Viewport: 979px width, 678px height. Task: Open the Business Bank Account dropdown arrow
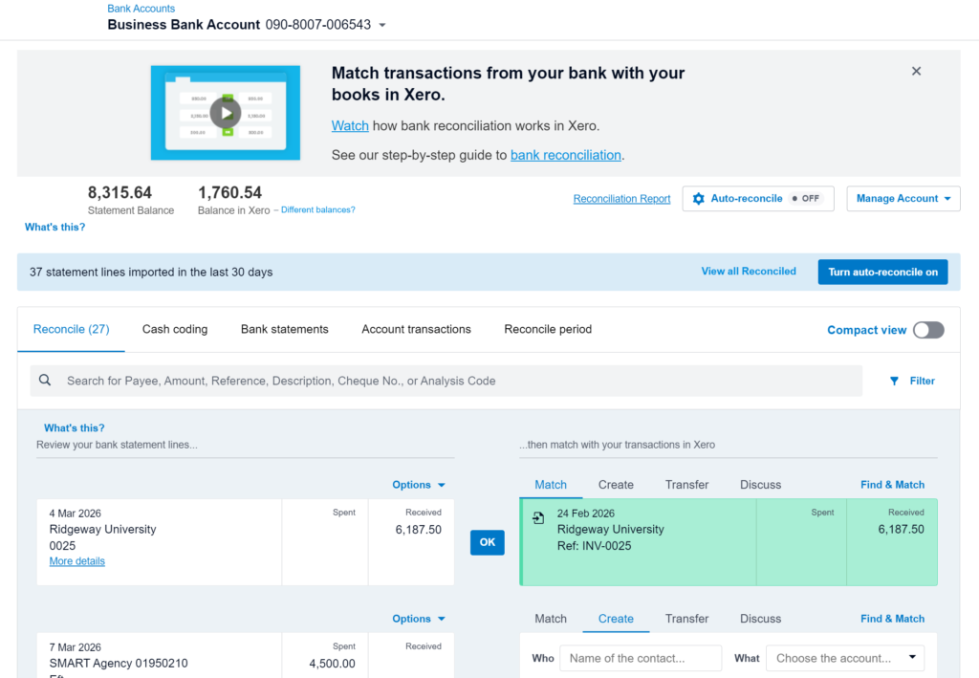(382, 26)
